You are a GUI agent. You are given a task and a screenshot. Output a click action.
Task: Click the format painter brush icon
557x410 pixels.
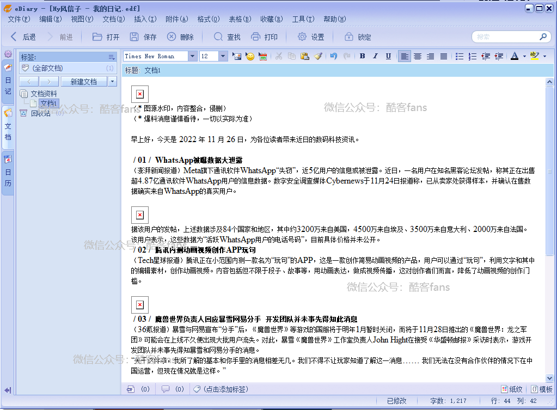(318, 56)
